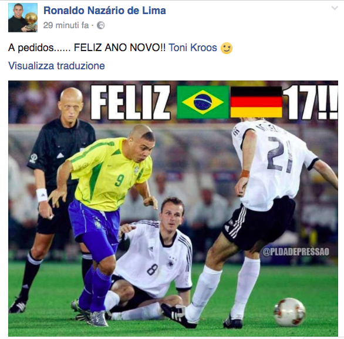
Task: Click 'Visualizza traduzione' to translate post
Action: point(56,66)
